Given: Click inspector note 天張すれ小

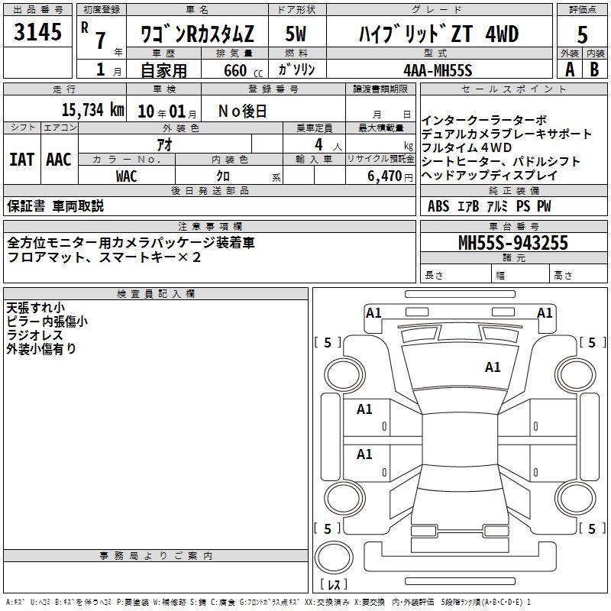Looking at the screenshot, I should coord(35,308).
